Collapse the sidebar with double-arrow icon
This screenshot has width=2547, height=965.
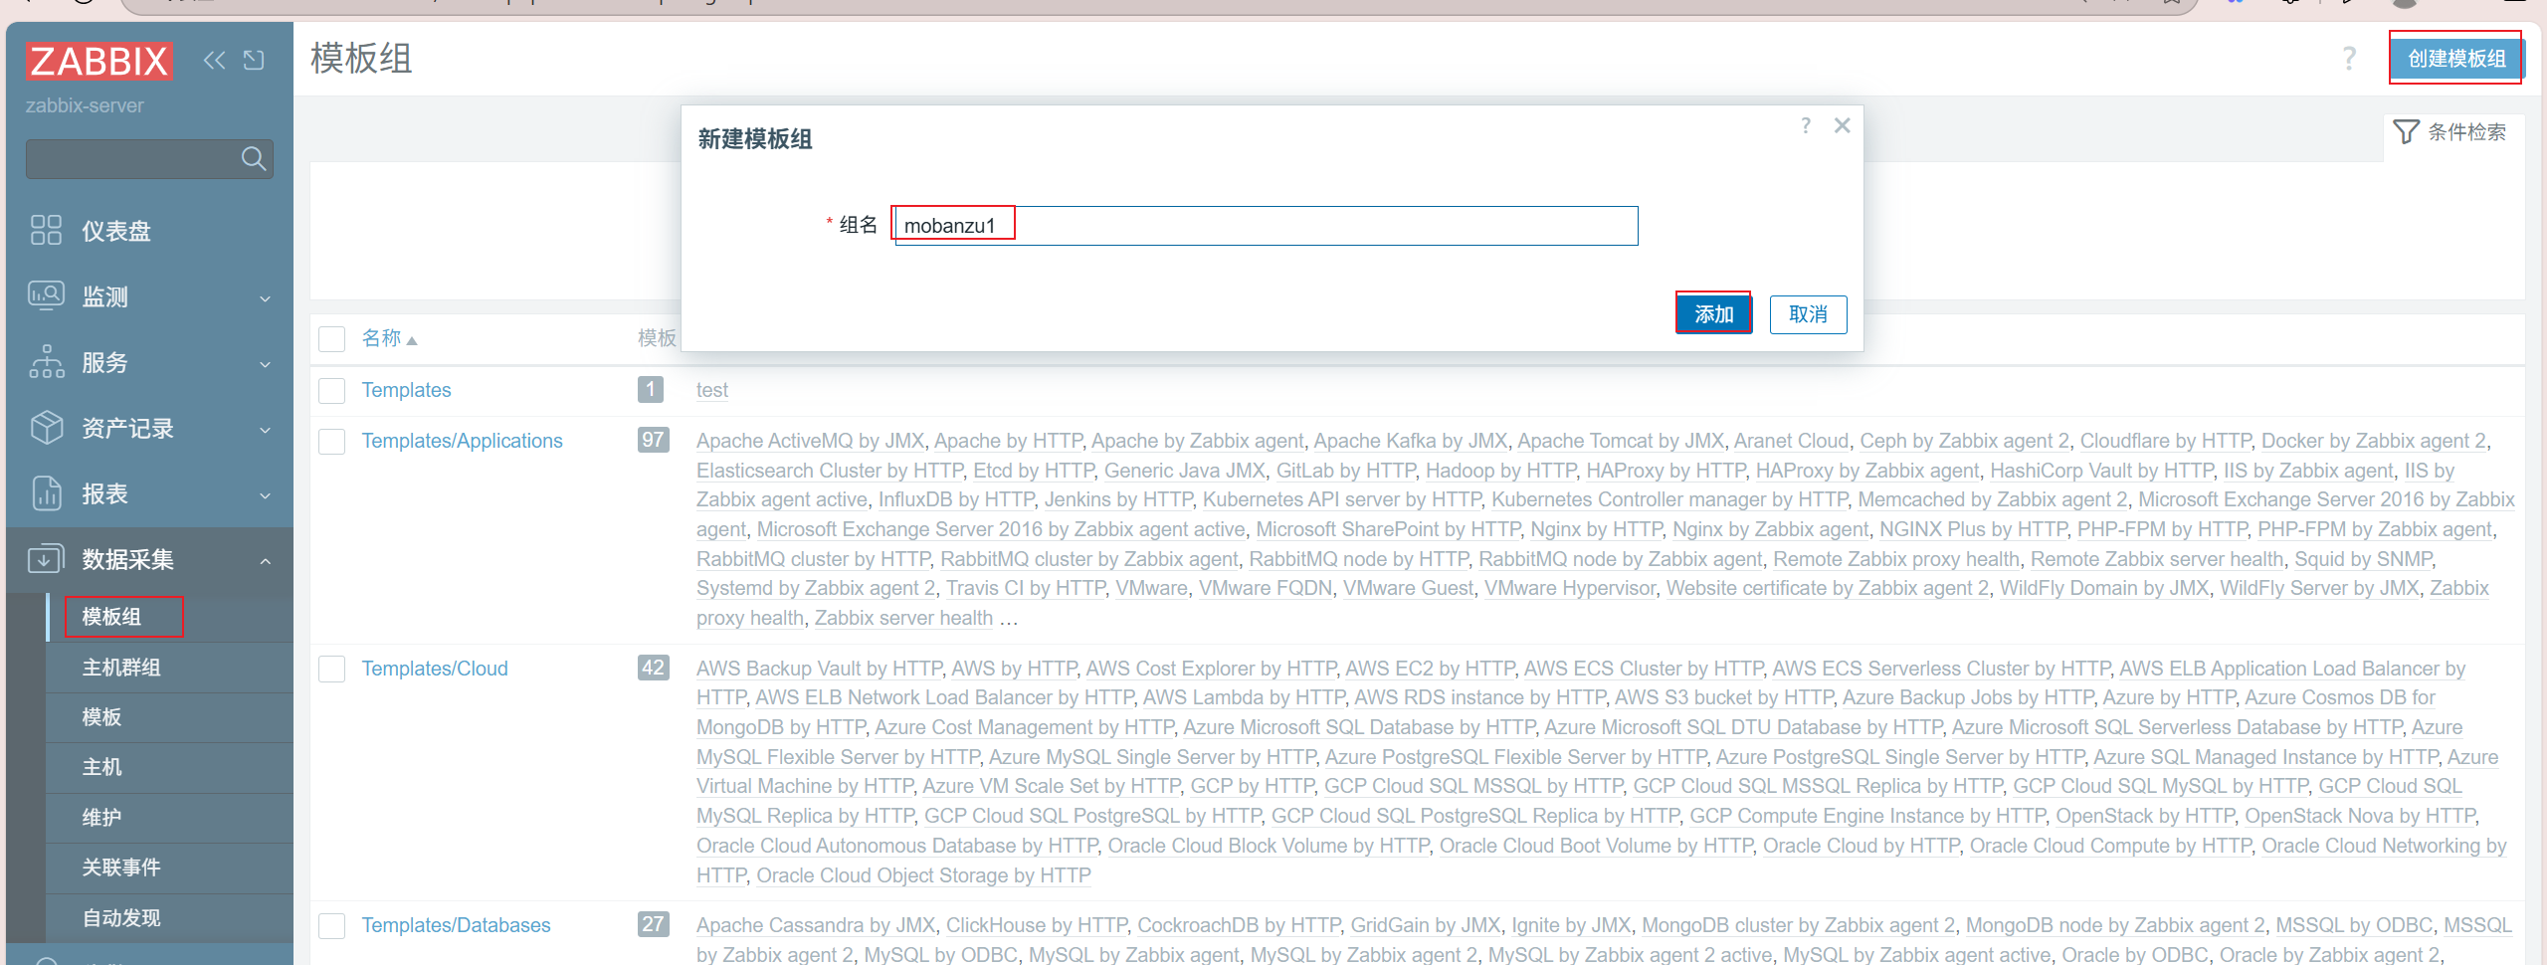pos(214,61)
